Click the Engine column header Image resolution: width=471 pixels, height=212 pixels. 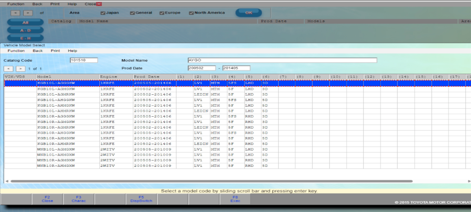[x=116, y=77]
